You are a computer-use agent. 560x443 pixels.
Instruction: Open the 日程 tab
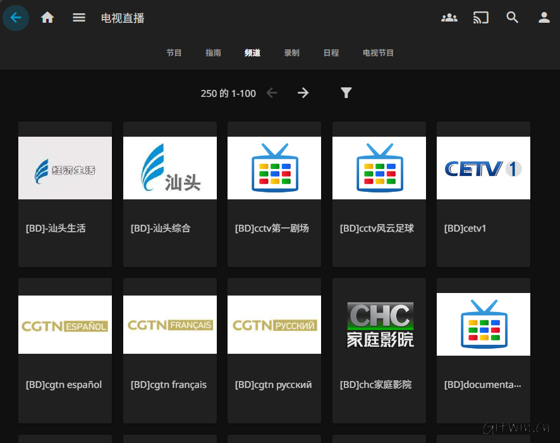tap(331, 53)
